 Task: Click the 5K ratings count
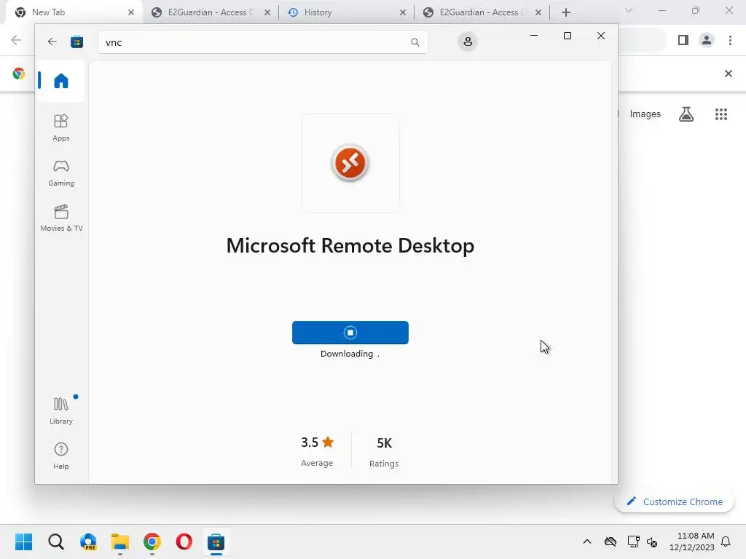tap(384, 443)
